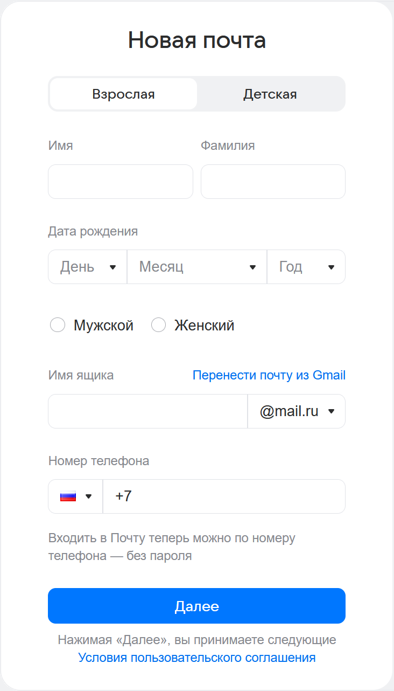This screenshot has height=691, width=394.
Task: Focus the Имя input field
Action: [121, 182]
